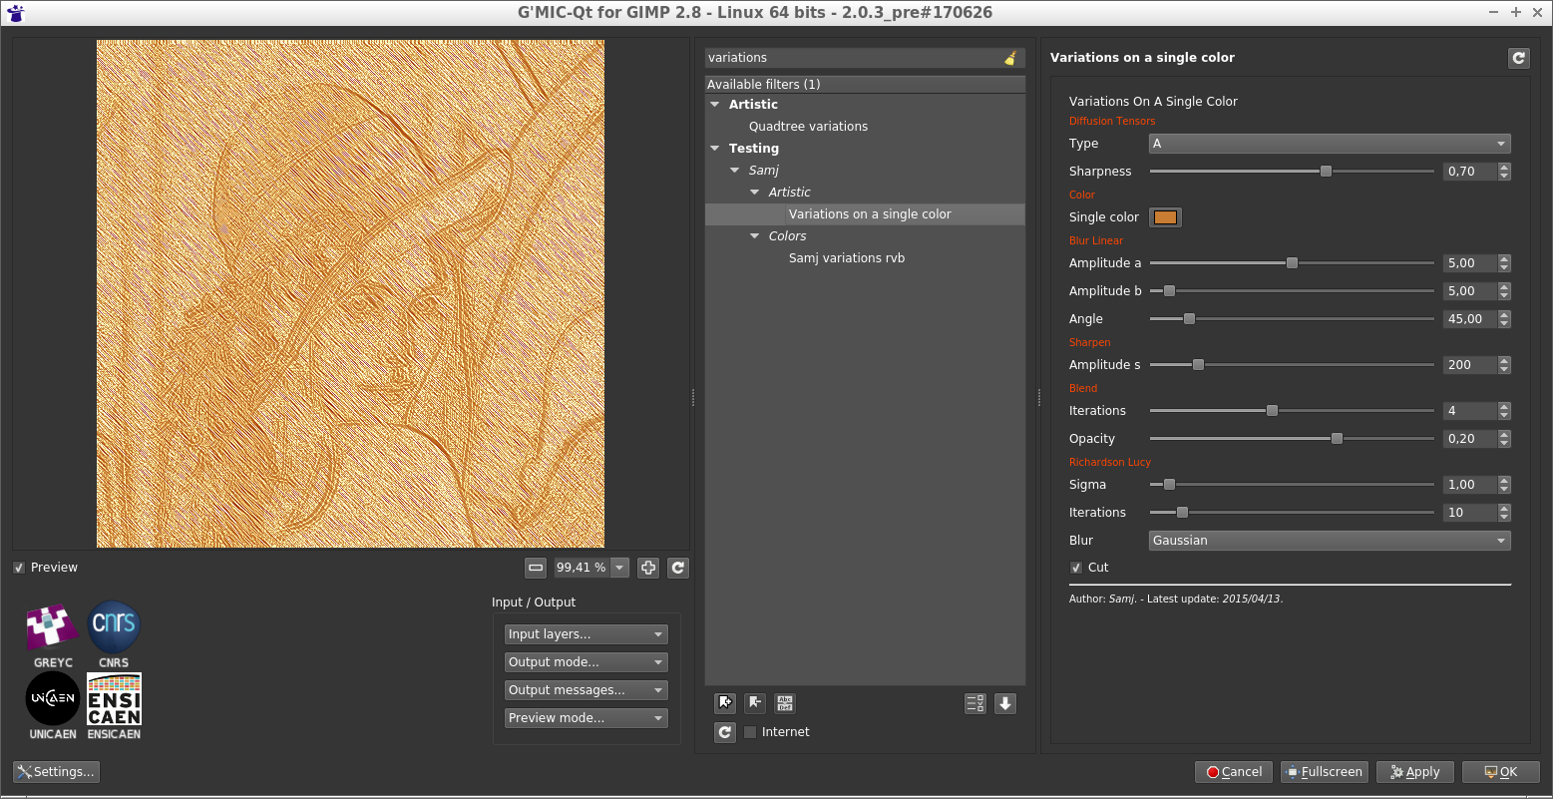
Task: Open the preview zoom percentage dropdown
Action: pyautogui.click(x=619, y=568)
